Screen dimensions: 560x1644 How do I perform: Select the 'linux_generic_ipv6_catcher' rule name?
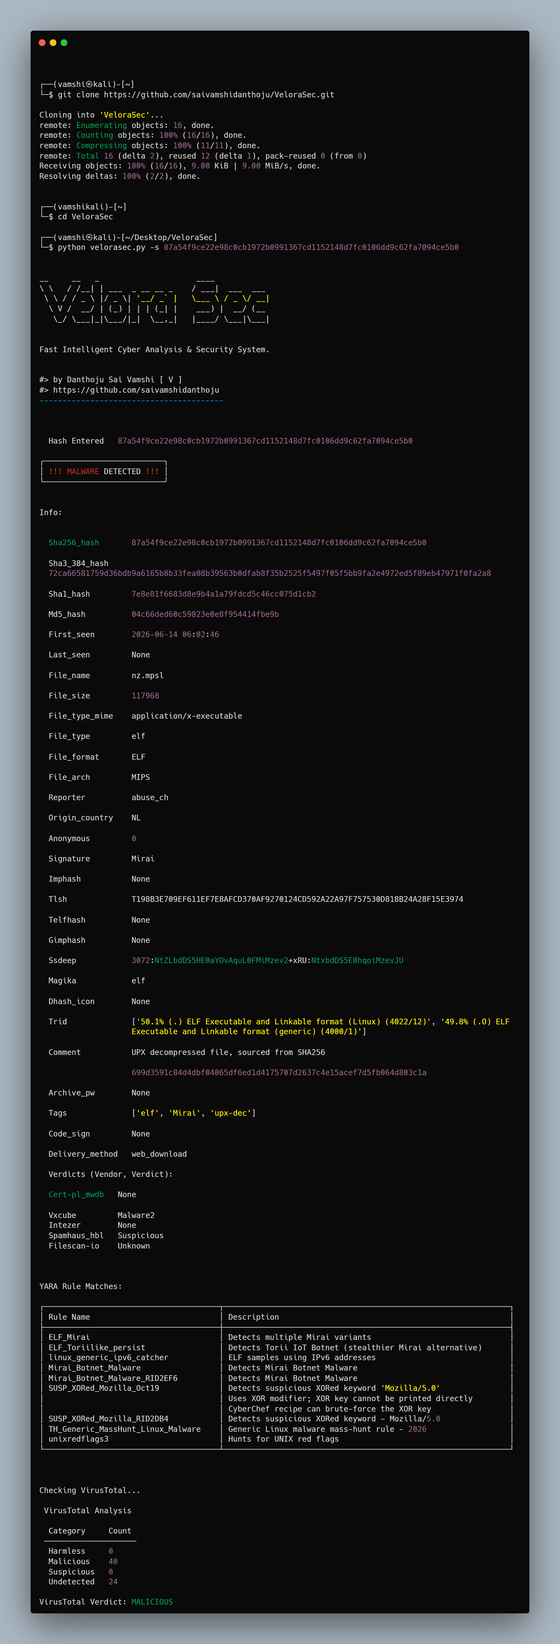pos(109,1357)
